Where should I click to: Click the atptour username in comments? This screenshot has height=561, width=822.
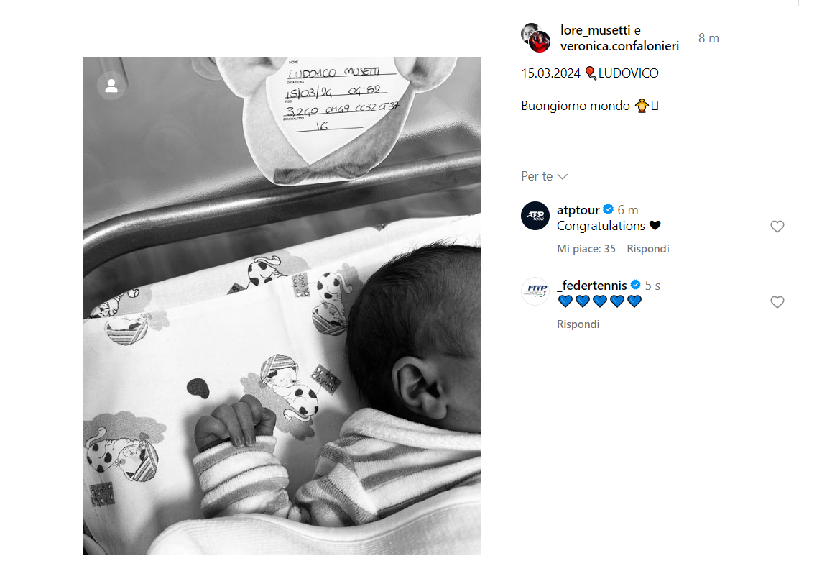[x=578, y=210]
